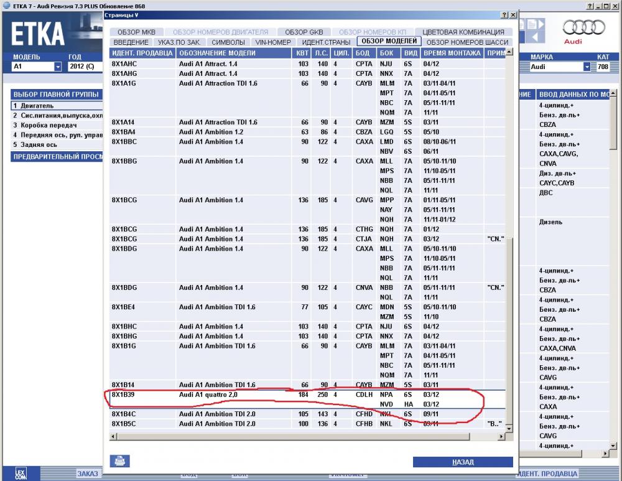Select row 8X1B5C Audi A1 Ambition TDI 2.0

point(307,424)
